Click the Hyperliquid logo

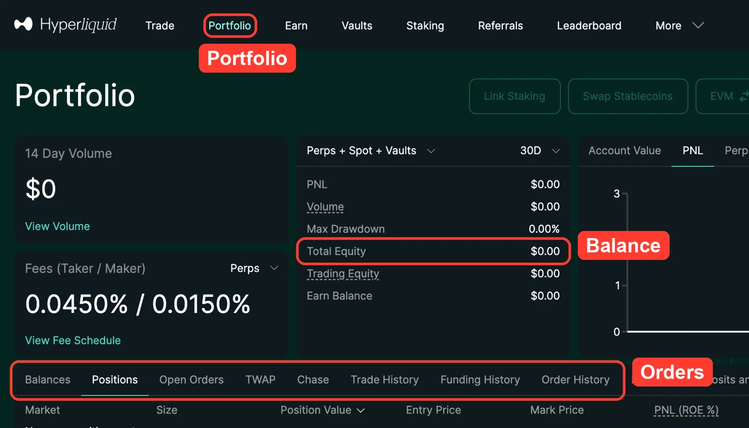[x=65, y=25]
